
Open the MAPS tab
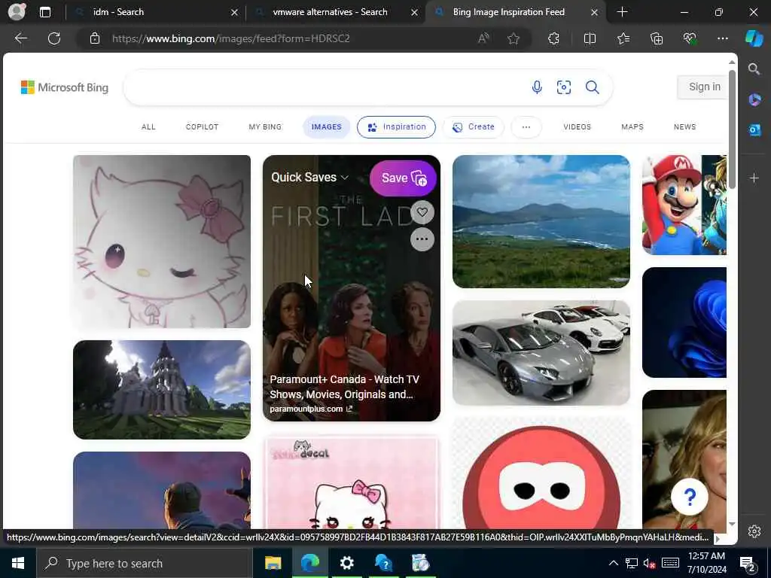tap(632, 126)
